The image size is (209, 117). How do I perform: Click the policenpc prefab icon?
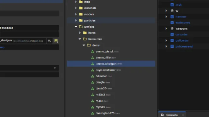coord(172,40)
